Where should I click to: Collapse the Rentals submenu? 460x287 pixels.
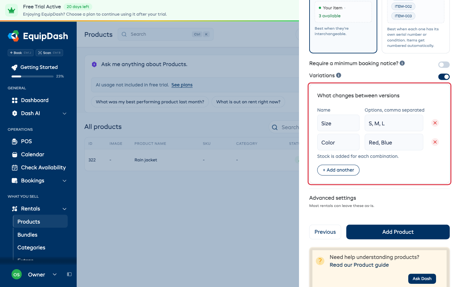coord(65,209)
